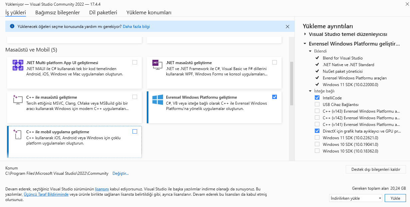Check the C++ ile masaüstü geliştirme box
Image resolution: width=410 pixels, height=207 pixels.
134,97
